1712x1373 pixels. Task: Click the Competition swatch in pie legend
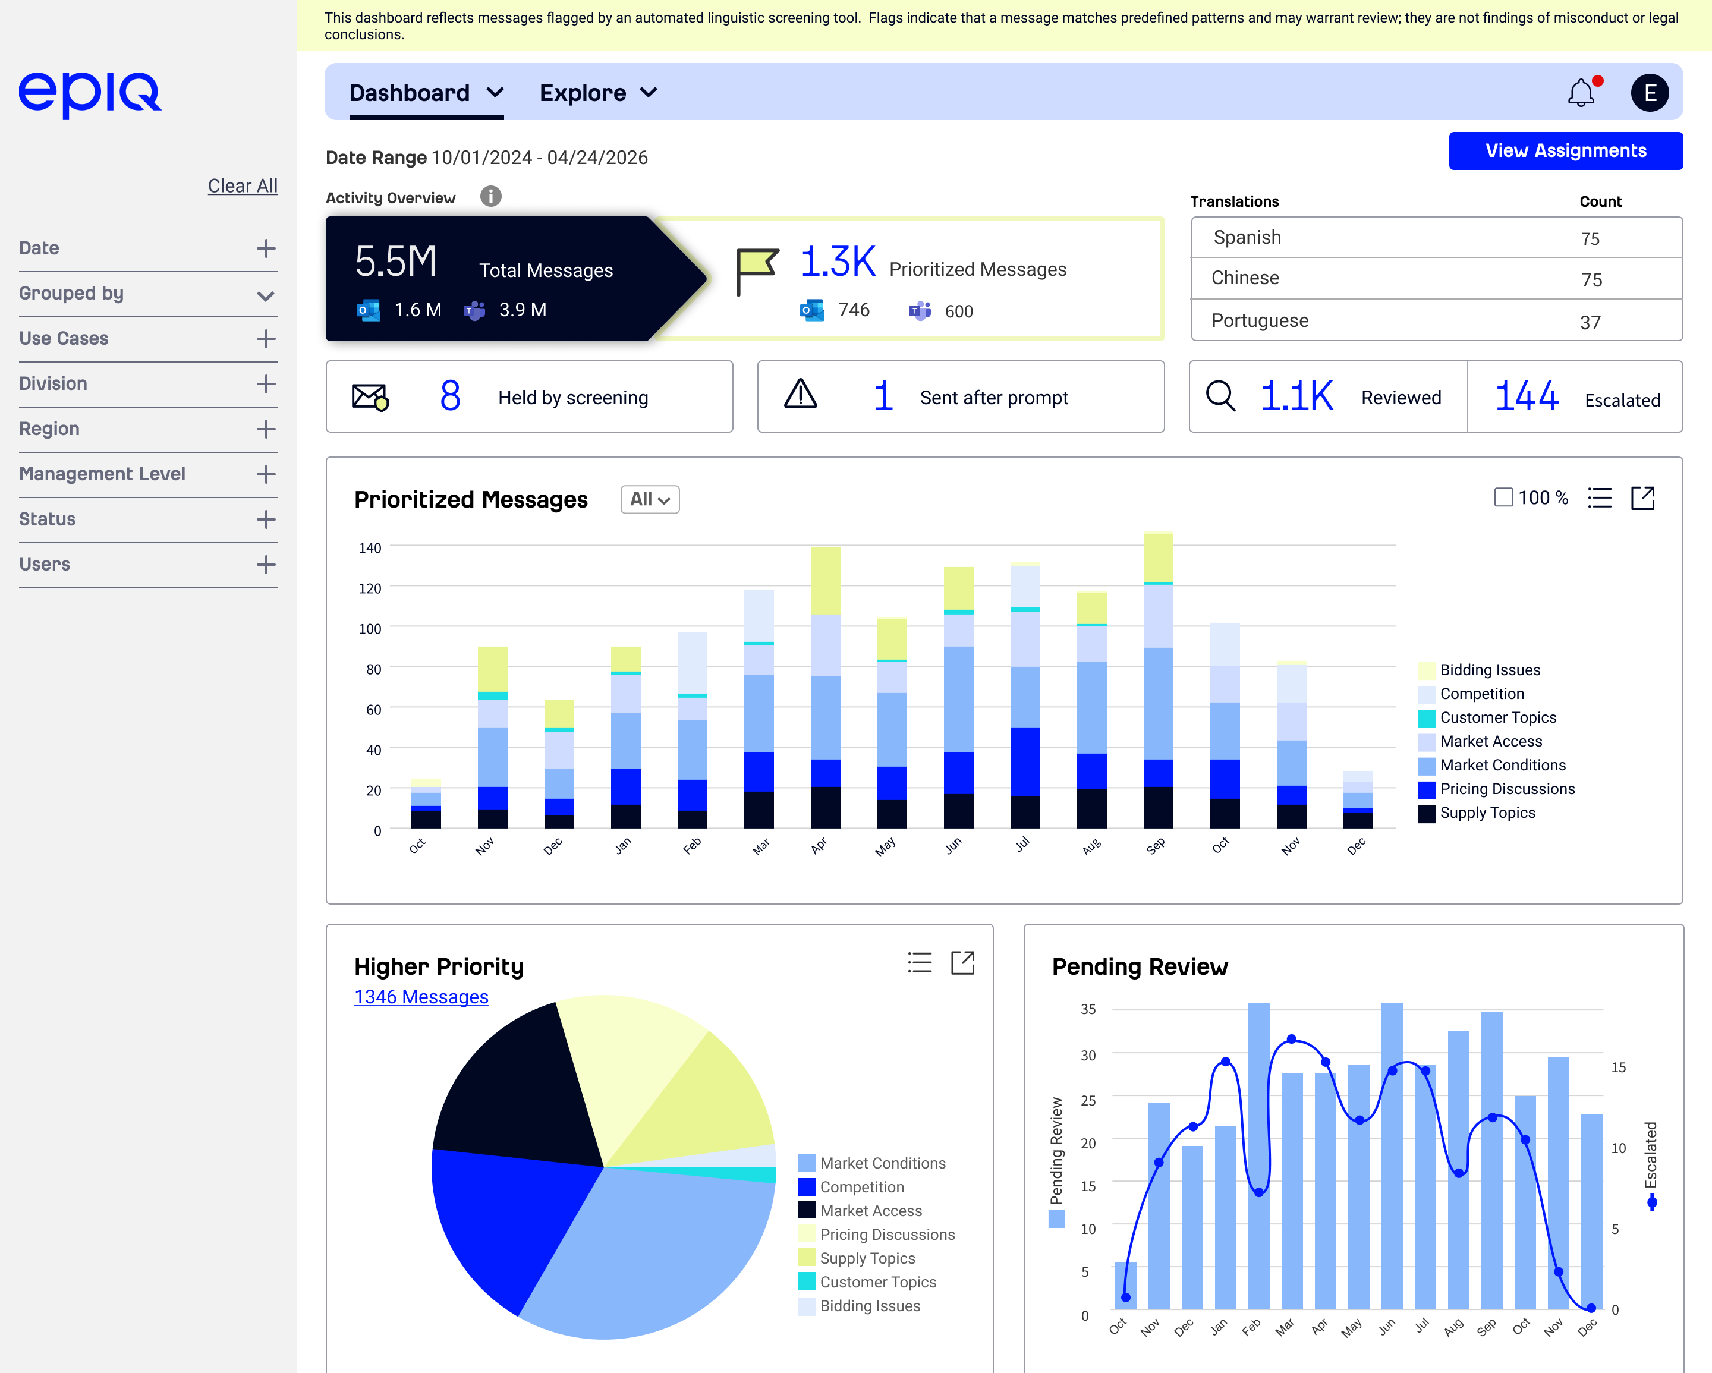click(x=806, y=1187)
